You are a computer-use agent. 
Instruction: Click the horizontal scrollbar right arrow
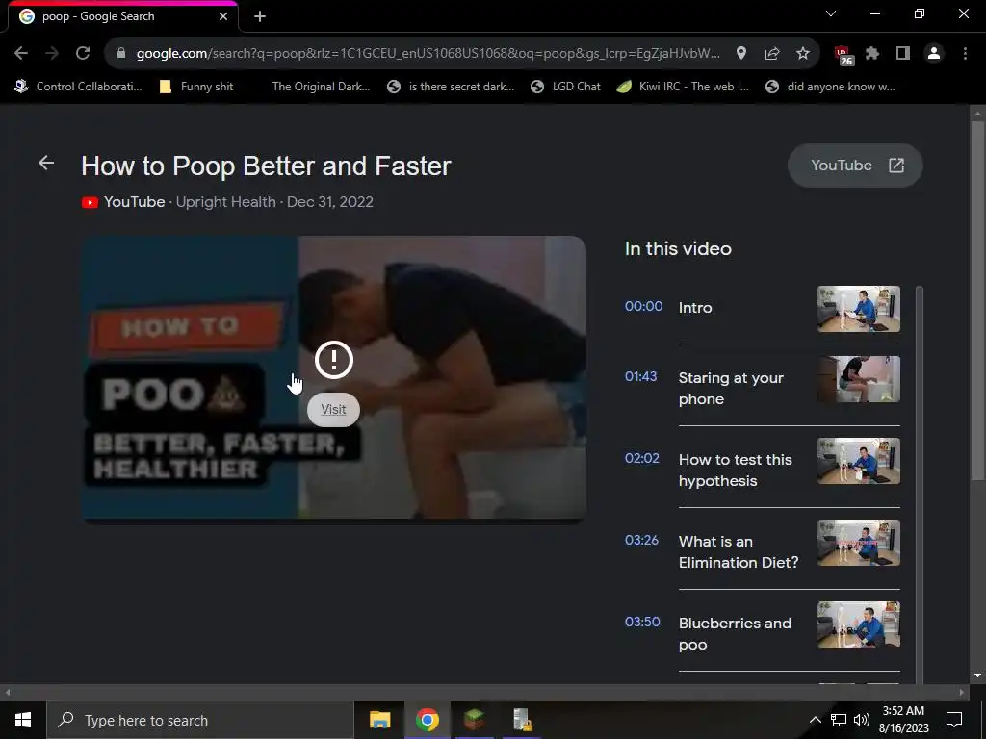(962, 693)
